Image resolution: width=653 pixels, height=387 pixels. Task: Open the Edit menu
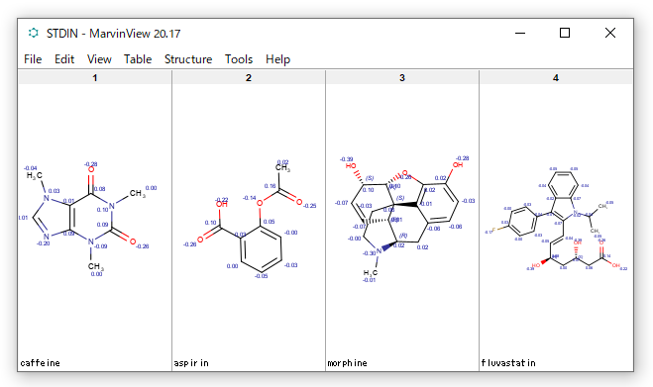pyautogui.click(x=64, y=59)
